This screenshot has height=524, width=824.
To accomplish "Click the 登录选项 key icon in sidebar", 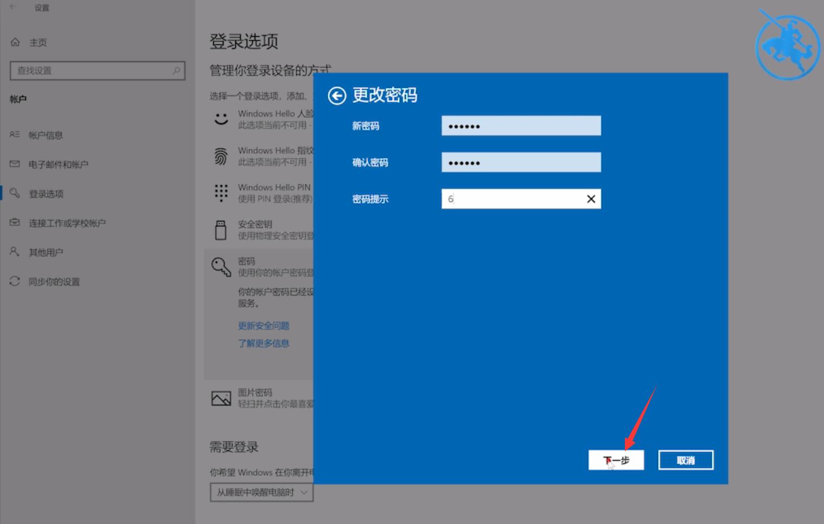I will [x=15, y=193].
